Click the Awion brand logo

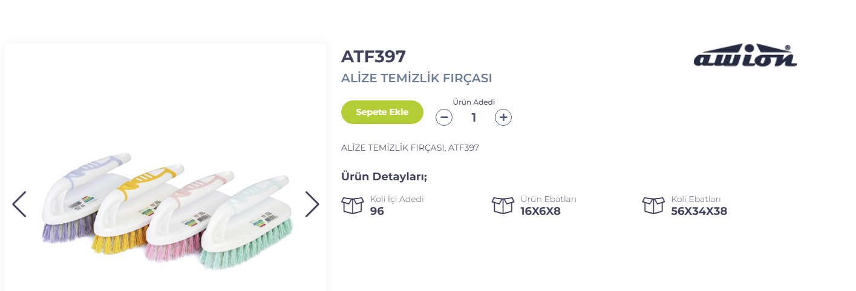coord(745,56)
